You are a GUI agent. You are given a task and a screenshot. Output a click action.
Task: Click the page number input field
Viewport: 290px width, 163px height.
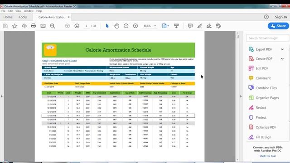(87, 26)
